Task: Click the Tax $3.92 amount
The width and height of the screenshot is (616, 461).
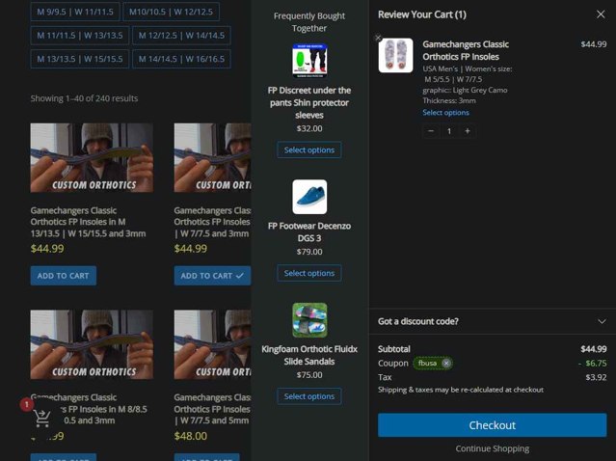Action: 596,377
